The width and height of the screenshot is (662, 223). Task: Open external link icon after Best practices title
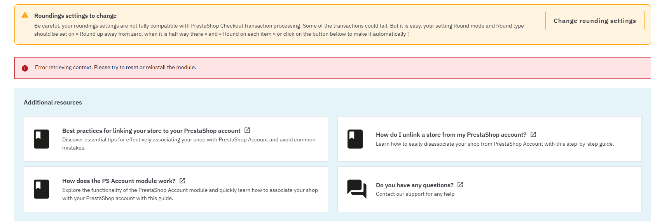coord(247,130)
